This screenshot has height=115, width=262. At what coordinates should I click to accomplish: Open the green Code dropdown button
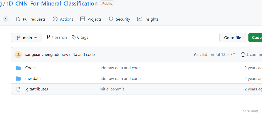256,38
